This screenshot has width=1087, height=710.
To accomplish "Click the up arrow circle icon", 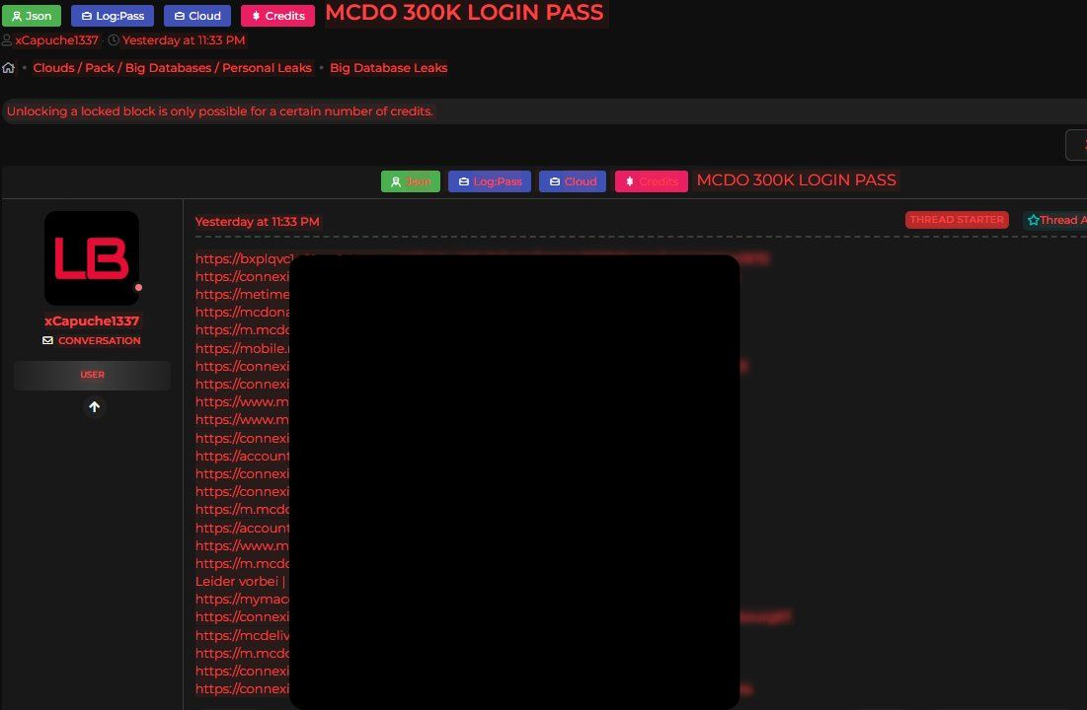I will (94, 406).
